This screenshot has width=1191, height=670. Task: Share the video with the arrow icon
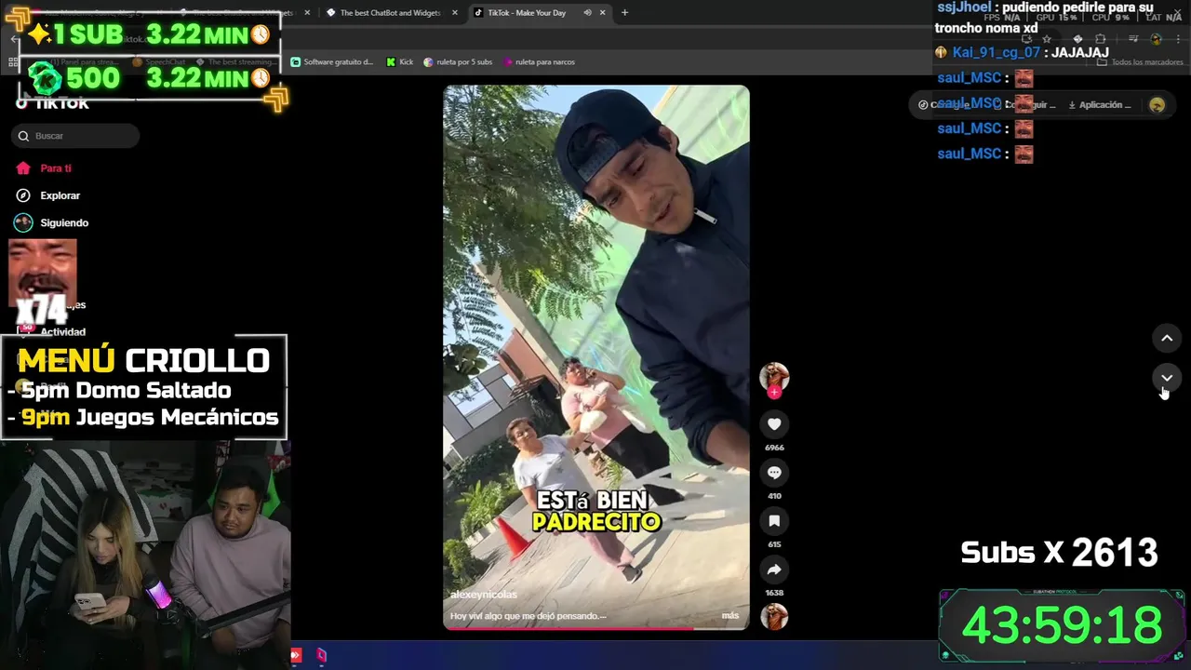(x=774, y=569)
